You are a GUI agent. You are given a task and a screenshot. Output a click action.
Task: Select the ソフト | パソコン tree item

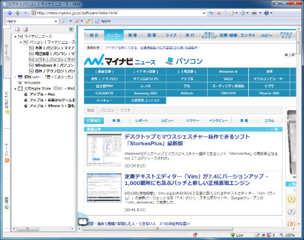tap(52, 59)
